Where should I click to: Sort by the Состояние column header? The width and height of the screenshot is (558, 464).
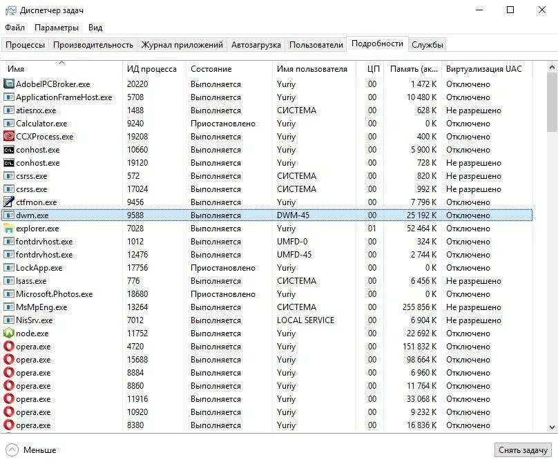229,68
